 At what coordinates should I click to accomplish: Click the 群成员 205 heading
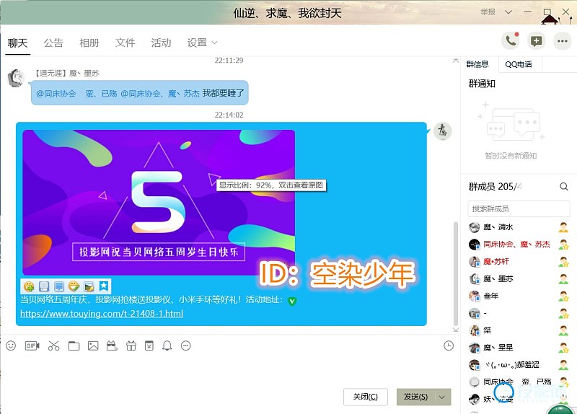click(x=495, y=187)
